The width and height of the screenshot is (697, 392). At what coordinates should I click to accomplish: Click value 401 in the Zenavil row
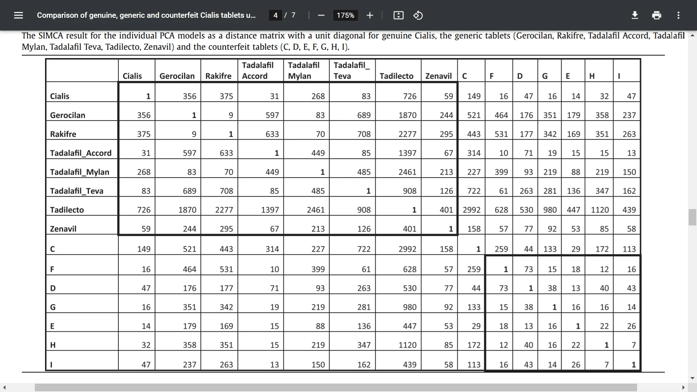click(409, 229)
